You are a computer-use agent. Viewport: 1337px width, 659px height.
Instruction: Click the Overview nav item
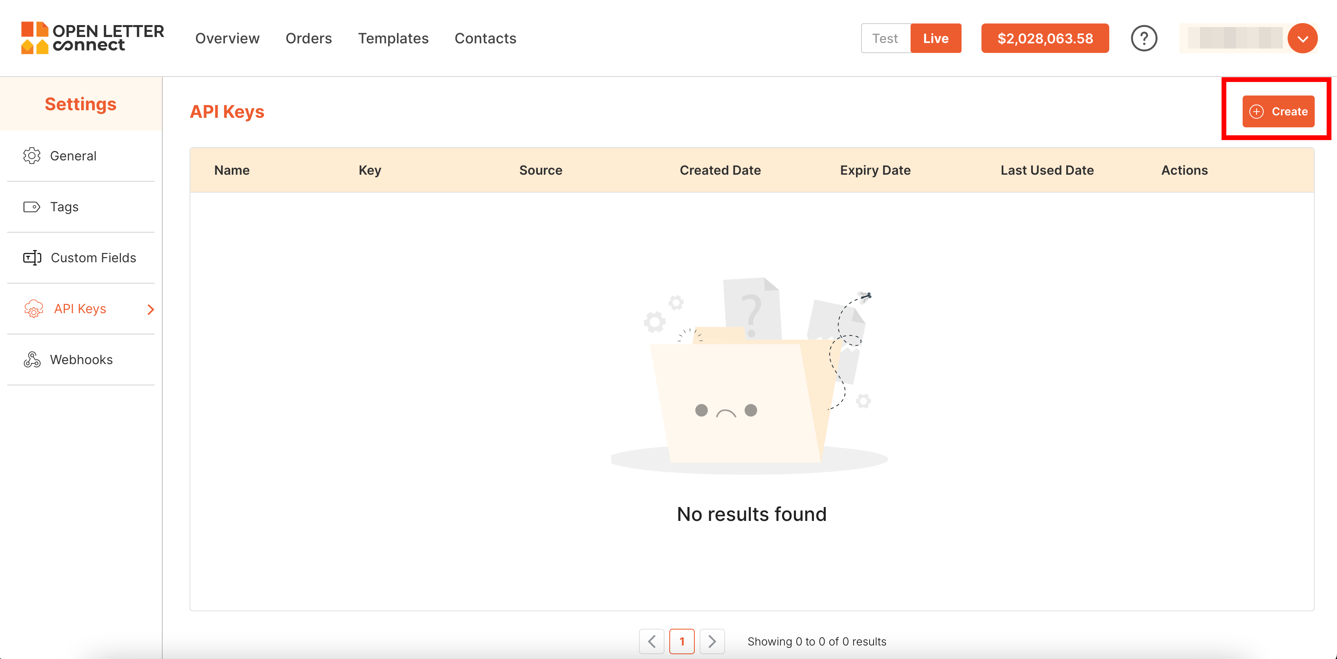coord(227,38)
